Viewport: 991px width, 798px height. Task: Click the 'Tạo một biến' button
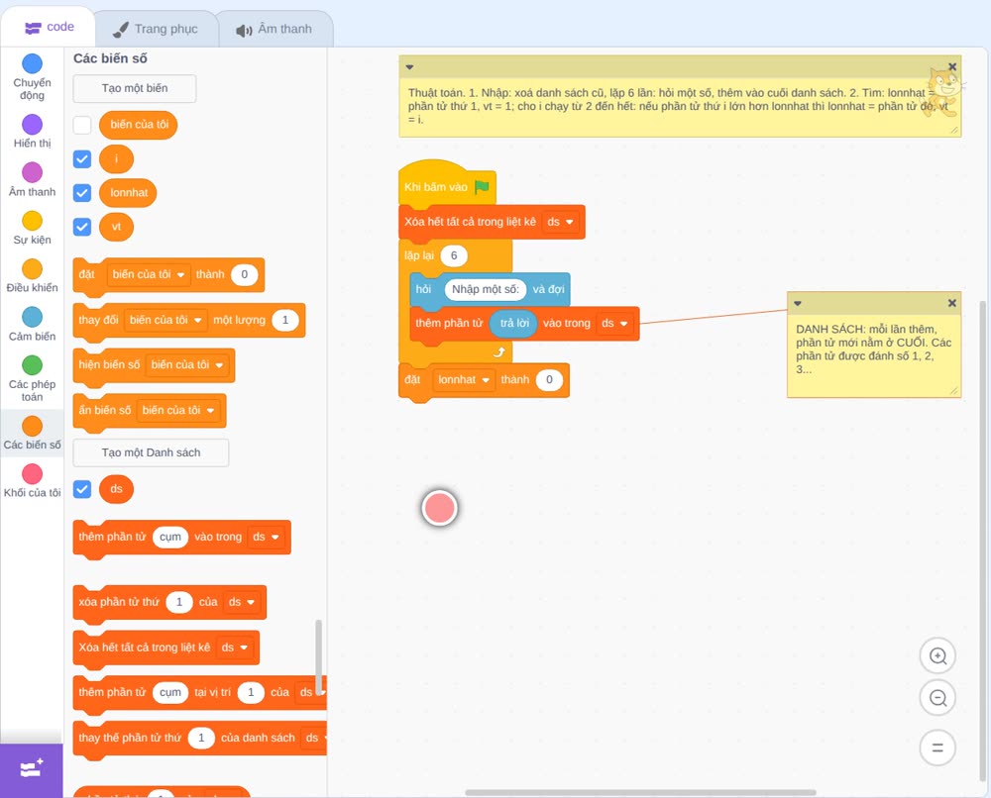[x=135, y=88]
